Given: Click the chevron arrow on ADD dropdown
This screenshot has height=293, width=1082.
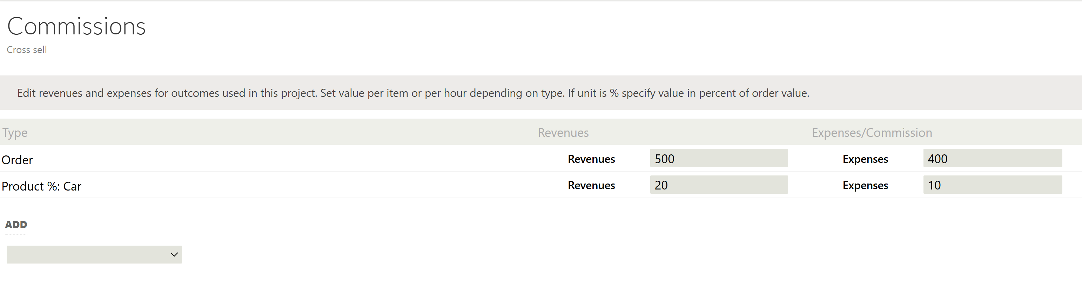Looking at the screenshot, I should coord(174,254).
